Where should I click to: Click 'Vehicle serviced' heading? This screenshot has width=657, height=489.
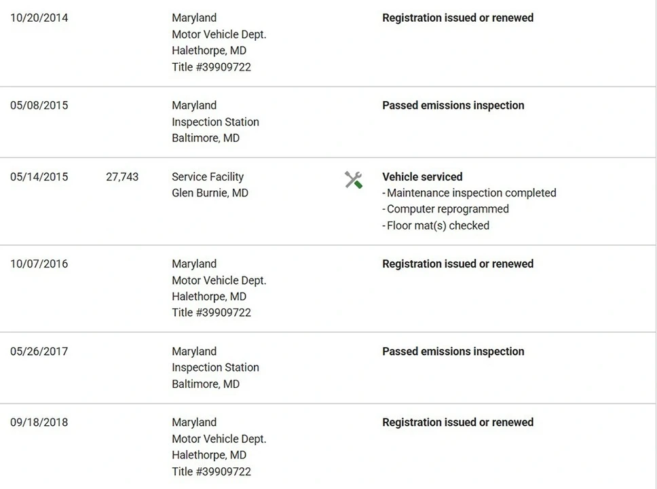(422, 177)
